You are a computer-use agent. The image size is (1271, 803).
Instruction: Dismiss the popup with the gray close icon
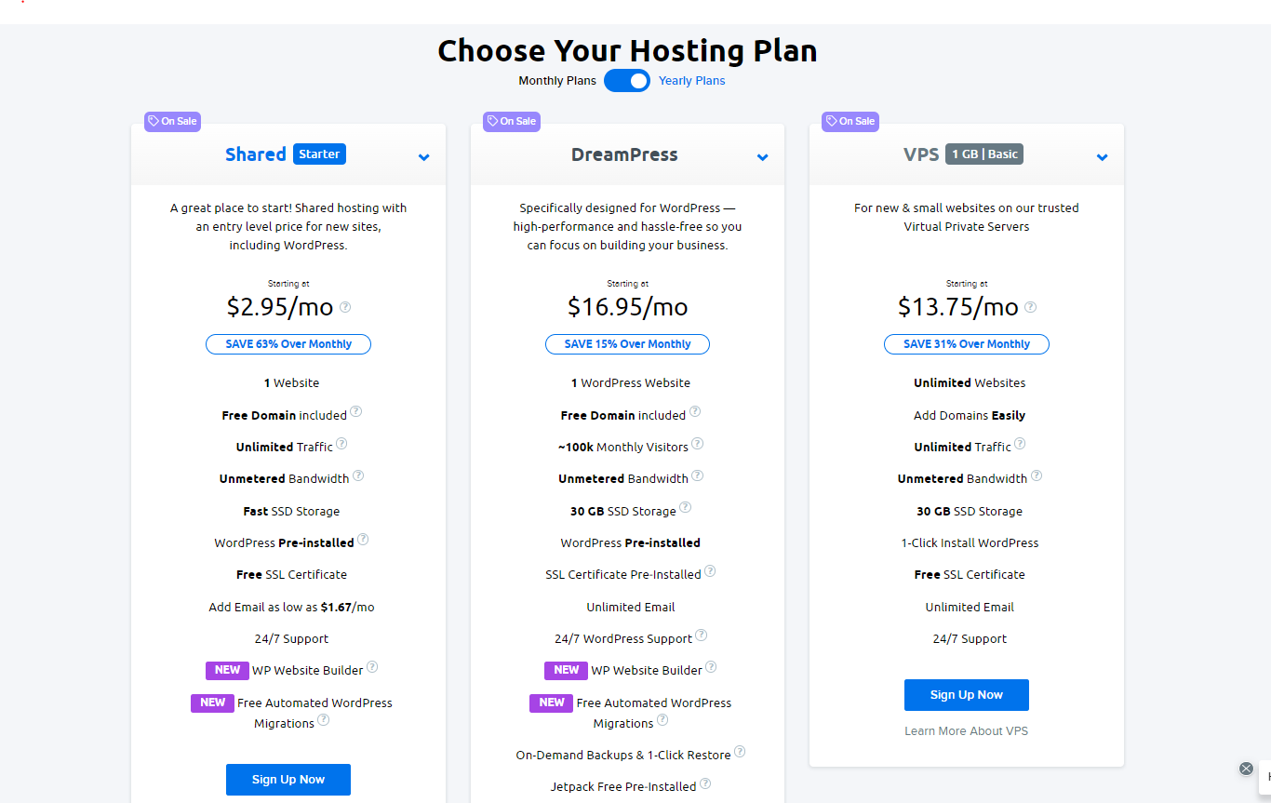coord(1246,769)
